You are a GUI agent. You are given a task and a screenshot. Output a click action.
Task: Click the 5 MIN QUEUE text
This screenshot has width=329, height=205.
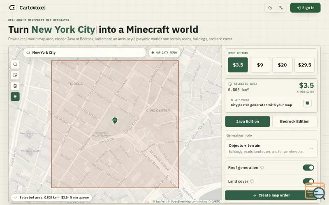tap(306, 92)
